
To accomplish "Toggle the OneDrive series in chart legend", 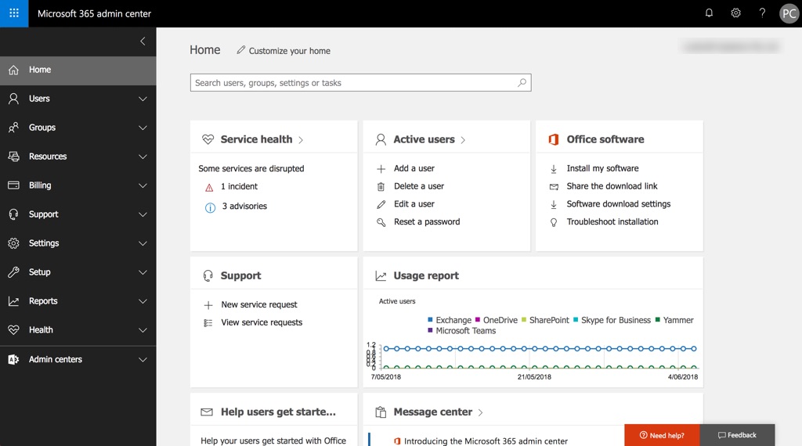I will point(500,320).
